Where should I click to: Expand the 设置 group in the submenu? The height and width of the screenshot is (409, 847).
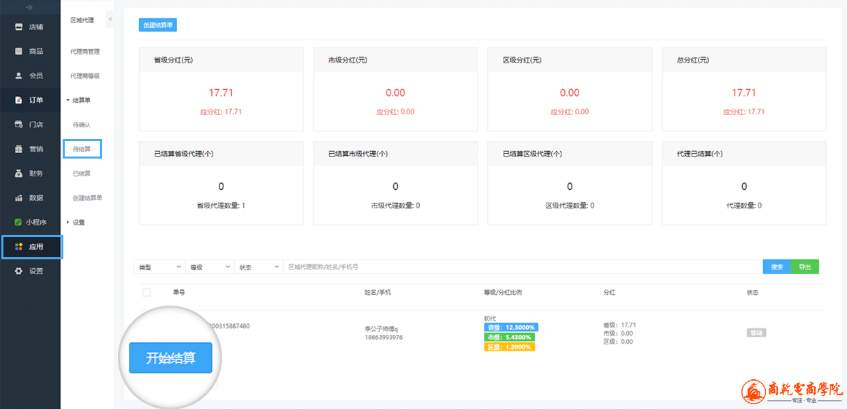tap(78, 223)
